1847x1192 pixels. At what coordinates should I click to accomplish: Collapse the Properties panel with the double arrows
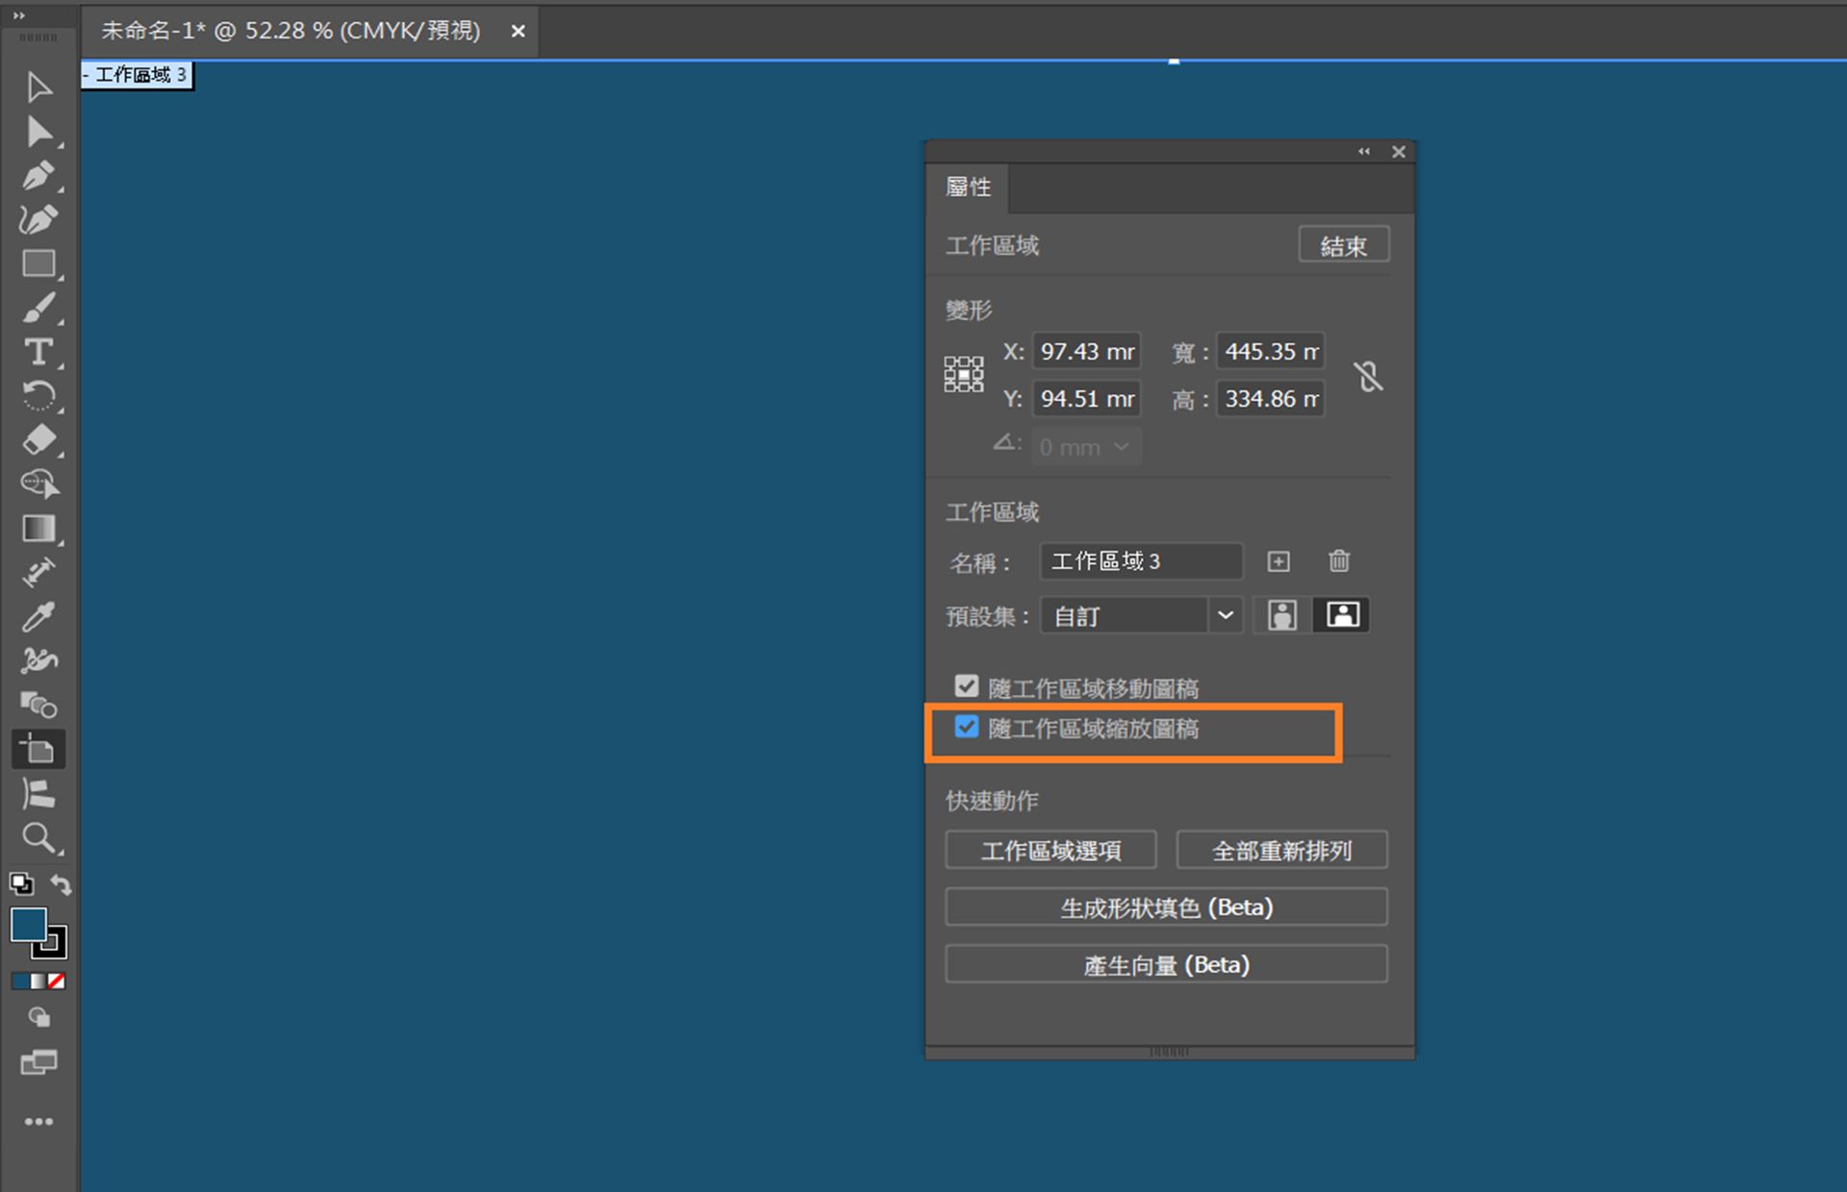[1363, 151]
